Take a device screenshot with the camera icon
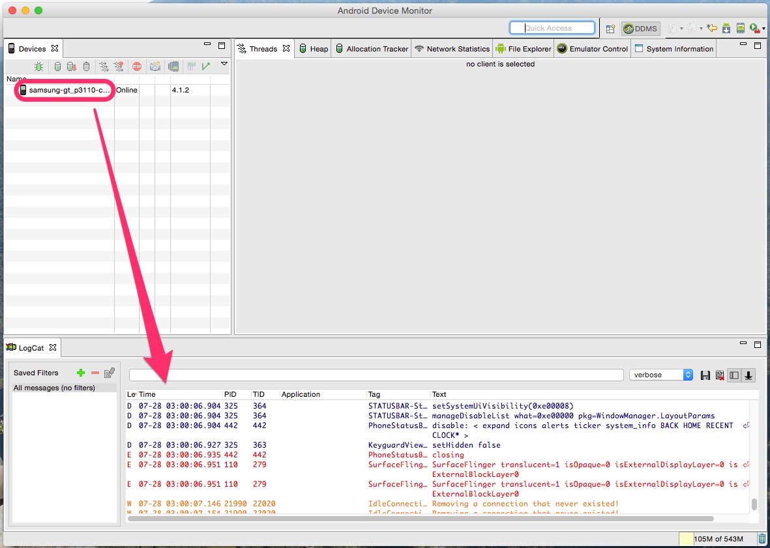The image size is (770, 548). pos(155,66)
